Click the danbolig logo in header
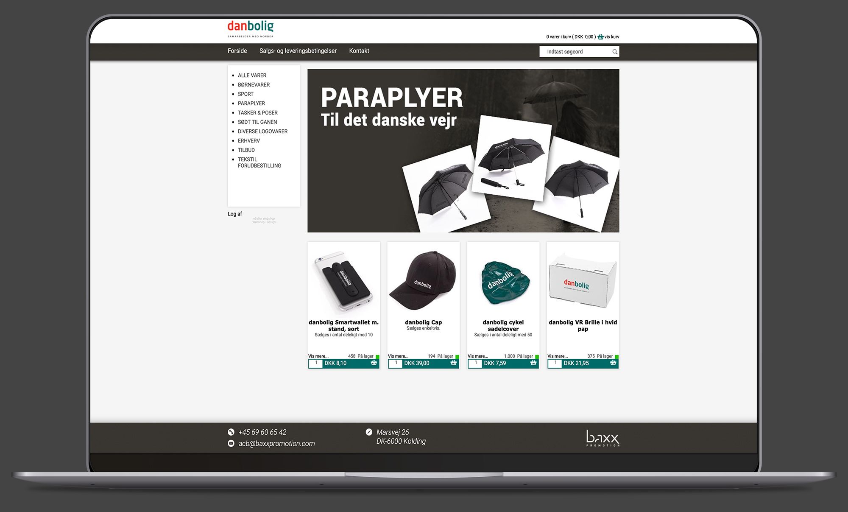 250,29
